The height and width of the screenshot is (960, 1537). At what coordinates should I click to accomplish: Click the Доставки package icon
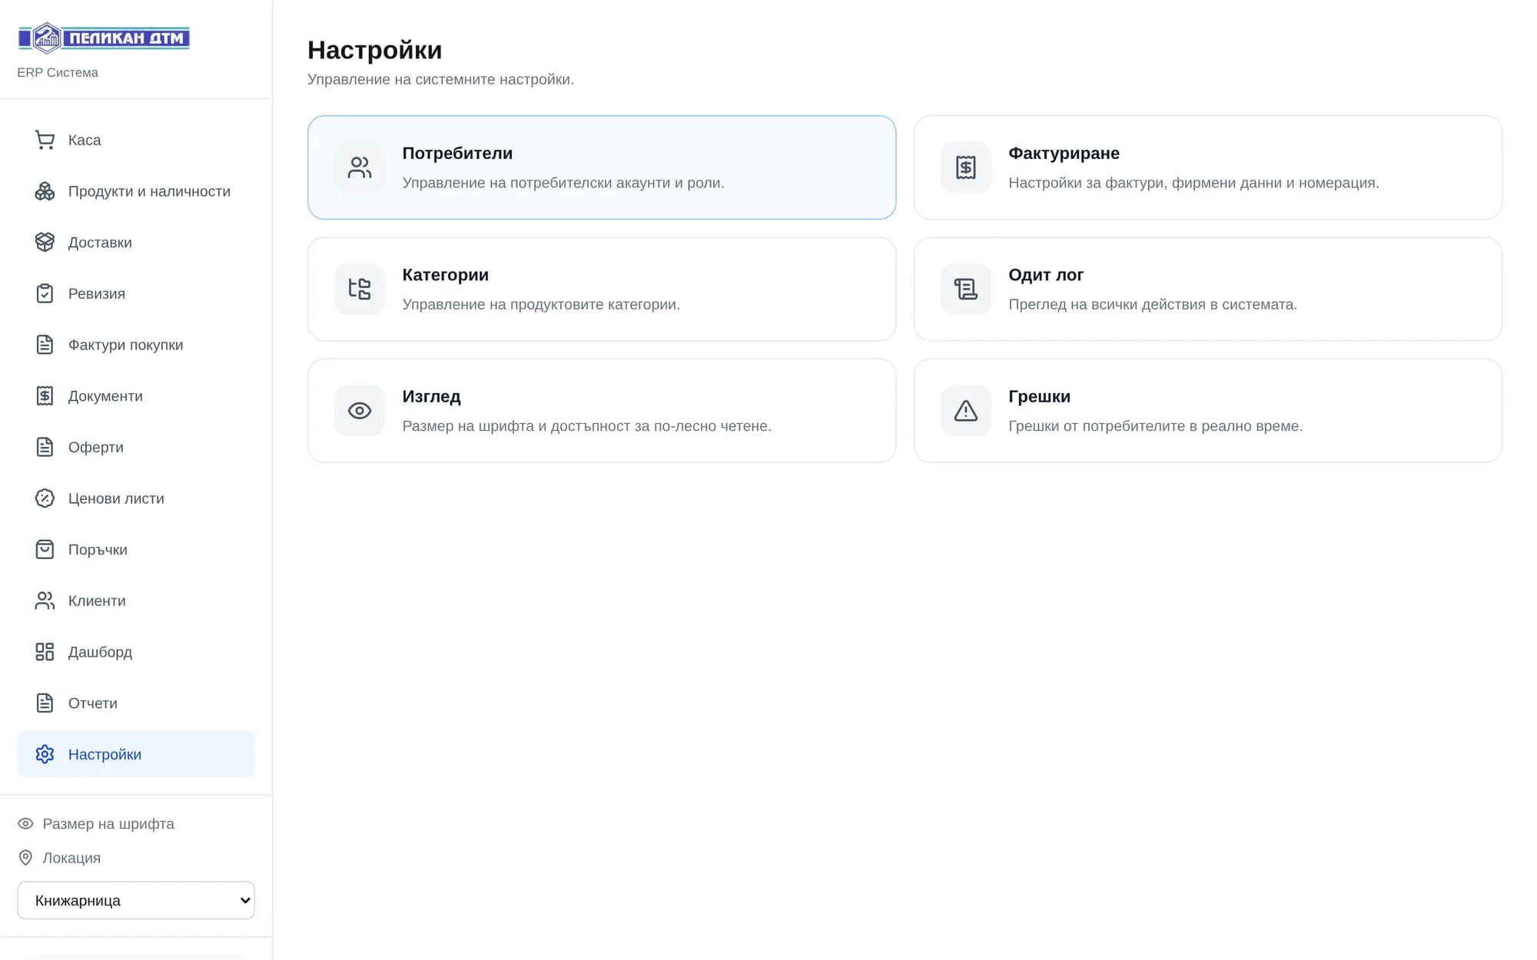45,242
